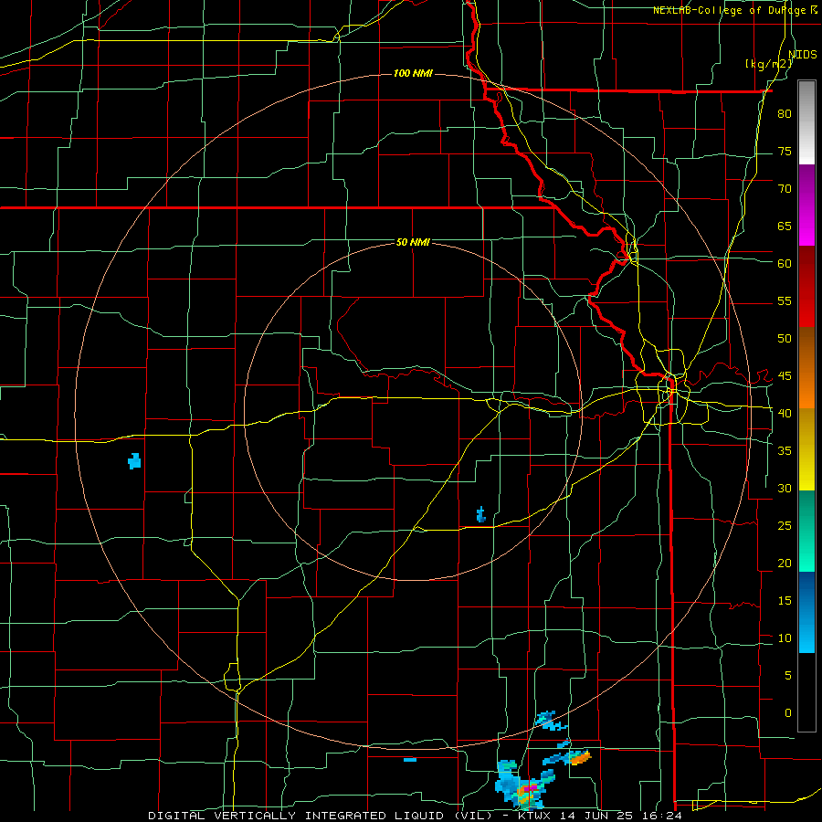822x822 pixels.
Task: Click the 14 JUN 25 date in caption
Action: (599, 816)
